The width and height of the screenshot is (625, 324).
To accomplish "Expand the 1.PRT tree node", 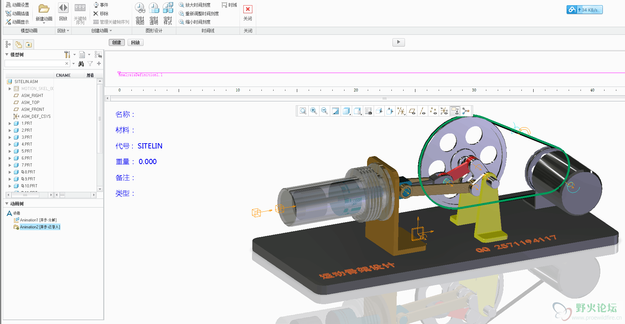I will pos(10,123).
